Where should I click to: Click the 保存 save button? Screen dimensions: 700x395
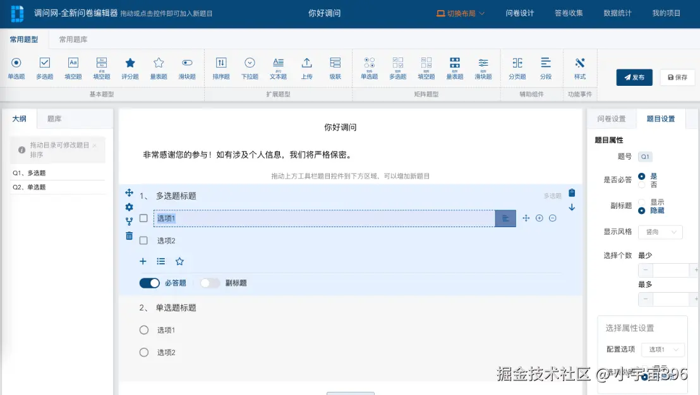point(678,77)
